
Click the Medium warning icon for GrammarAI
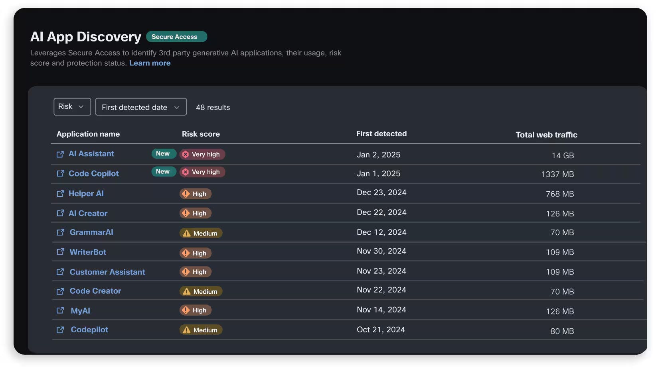[x=187, y=233]
